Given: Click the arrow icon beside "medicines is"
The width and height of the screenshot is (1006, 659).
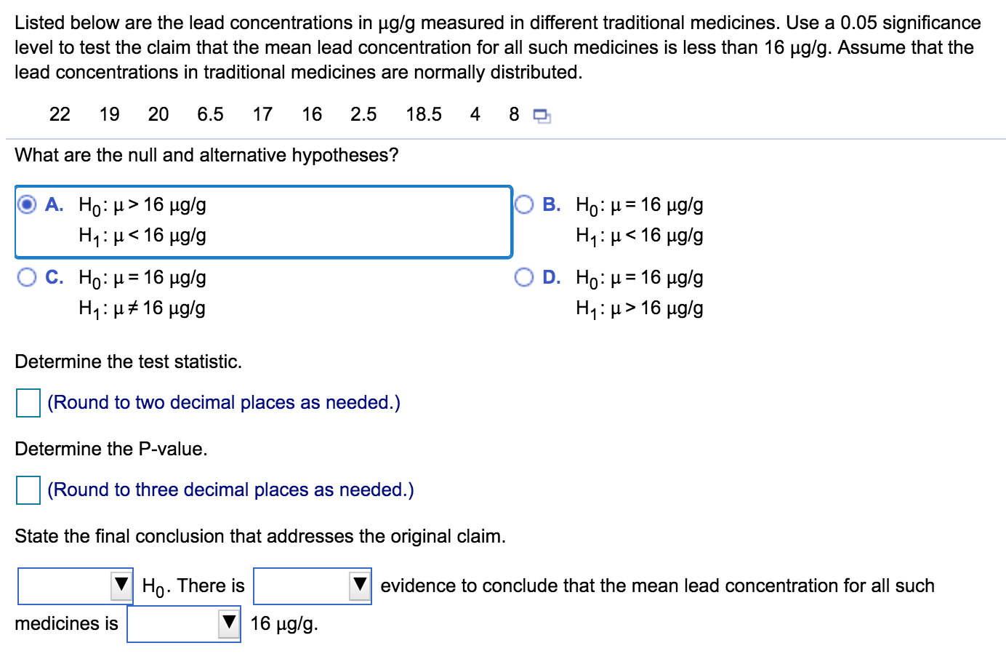Looking at the screenshot, I should 227,623.
